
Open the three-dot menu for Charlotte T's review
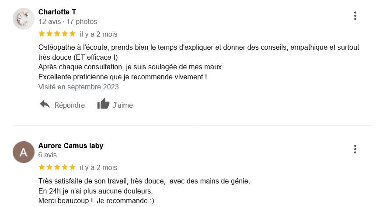click(355, 16)
